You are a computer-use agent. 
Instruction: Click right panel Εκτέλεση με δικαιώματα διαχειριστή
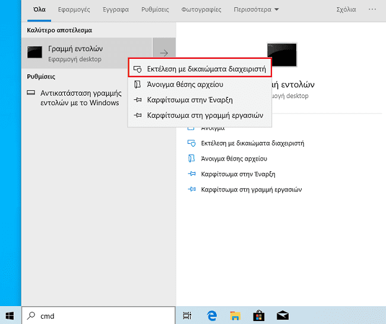252,143
